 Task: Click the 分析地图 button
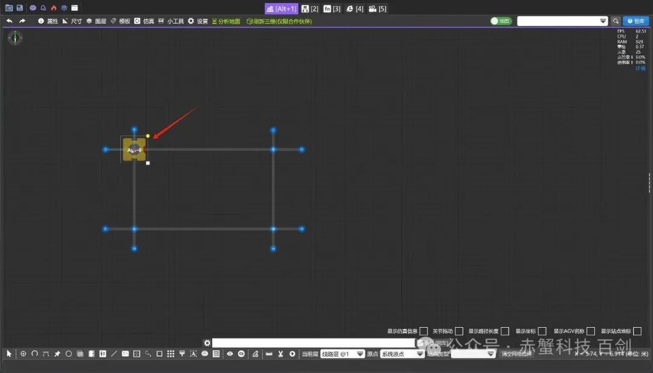[x=226, y=21]
